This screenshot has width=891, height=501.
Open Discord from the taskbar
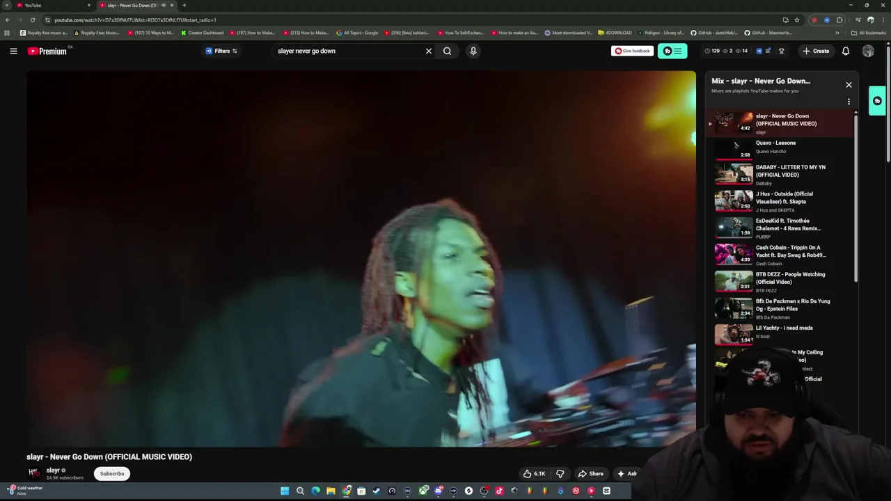pos(438,491)
